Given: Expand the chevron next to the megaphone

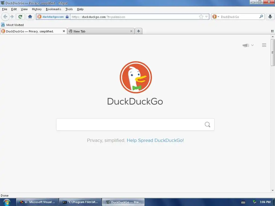Looking at the screenshot, I should point(252,45).
